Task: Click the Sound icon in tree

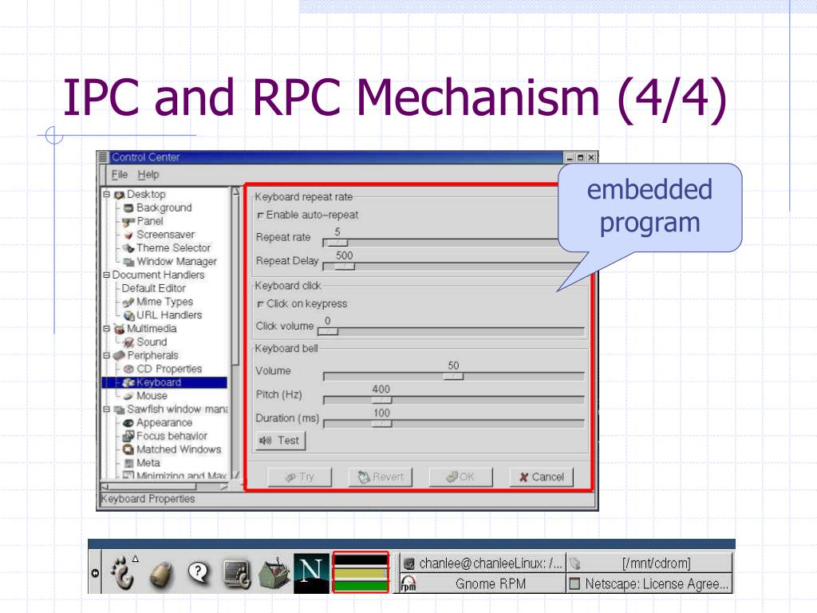Action: click(x=128, y=342)
